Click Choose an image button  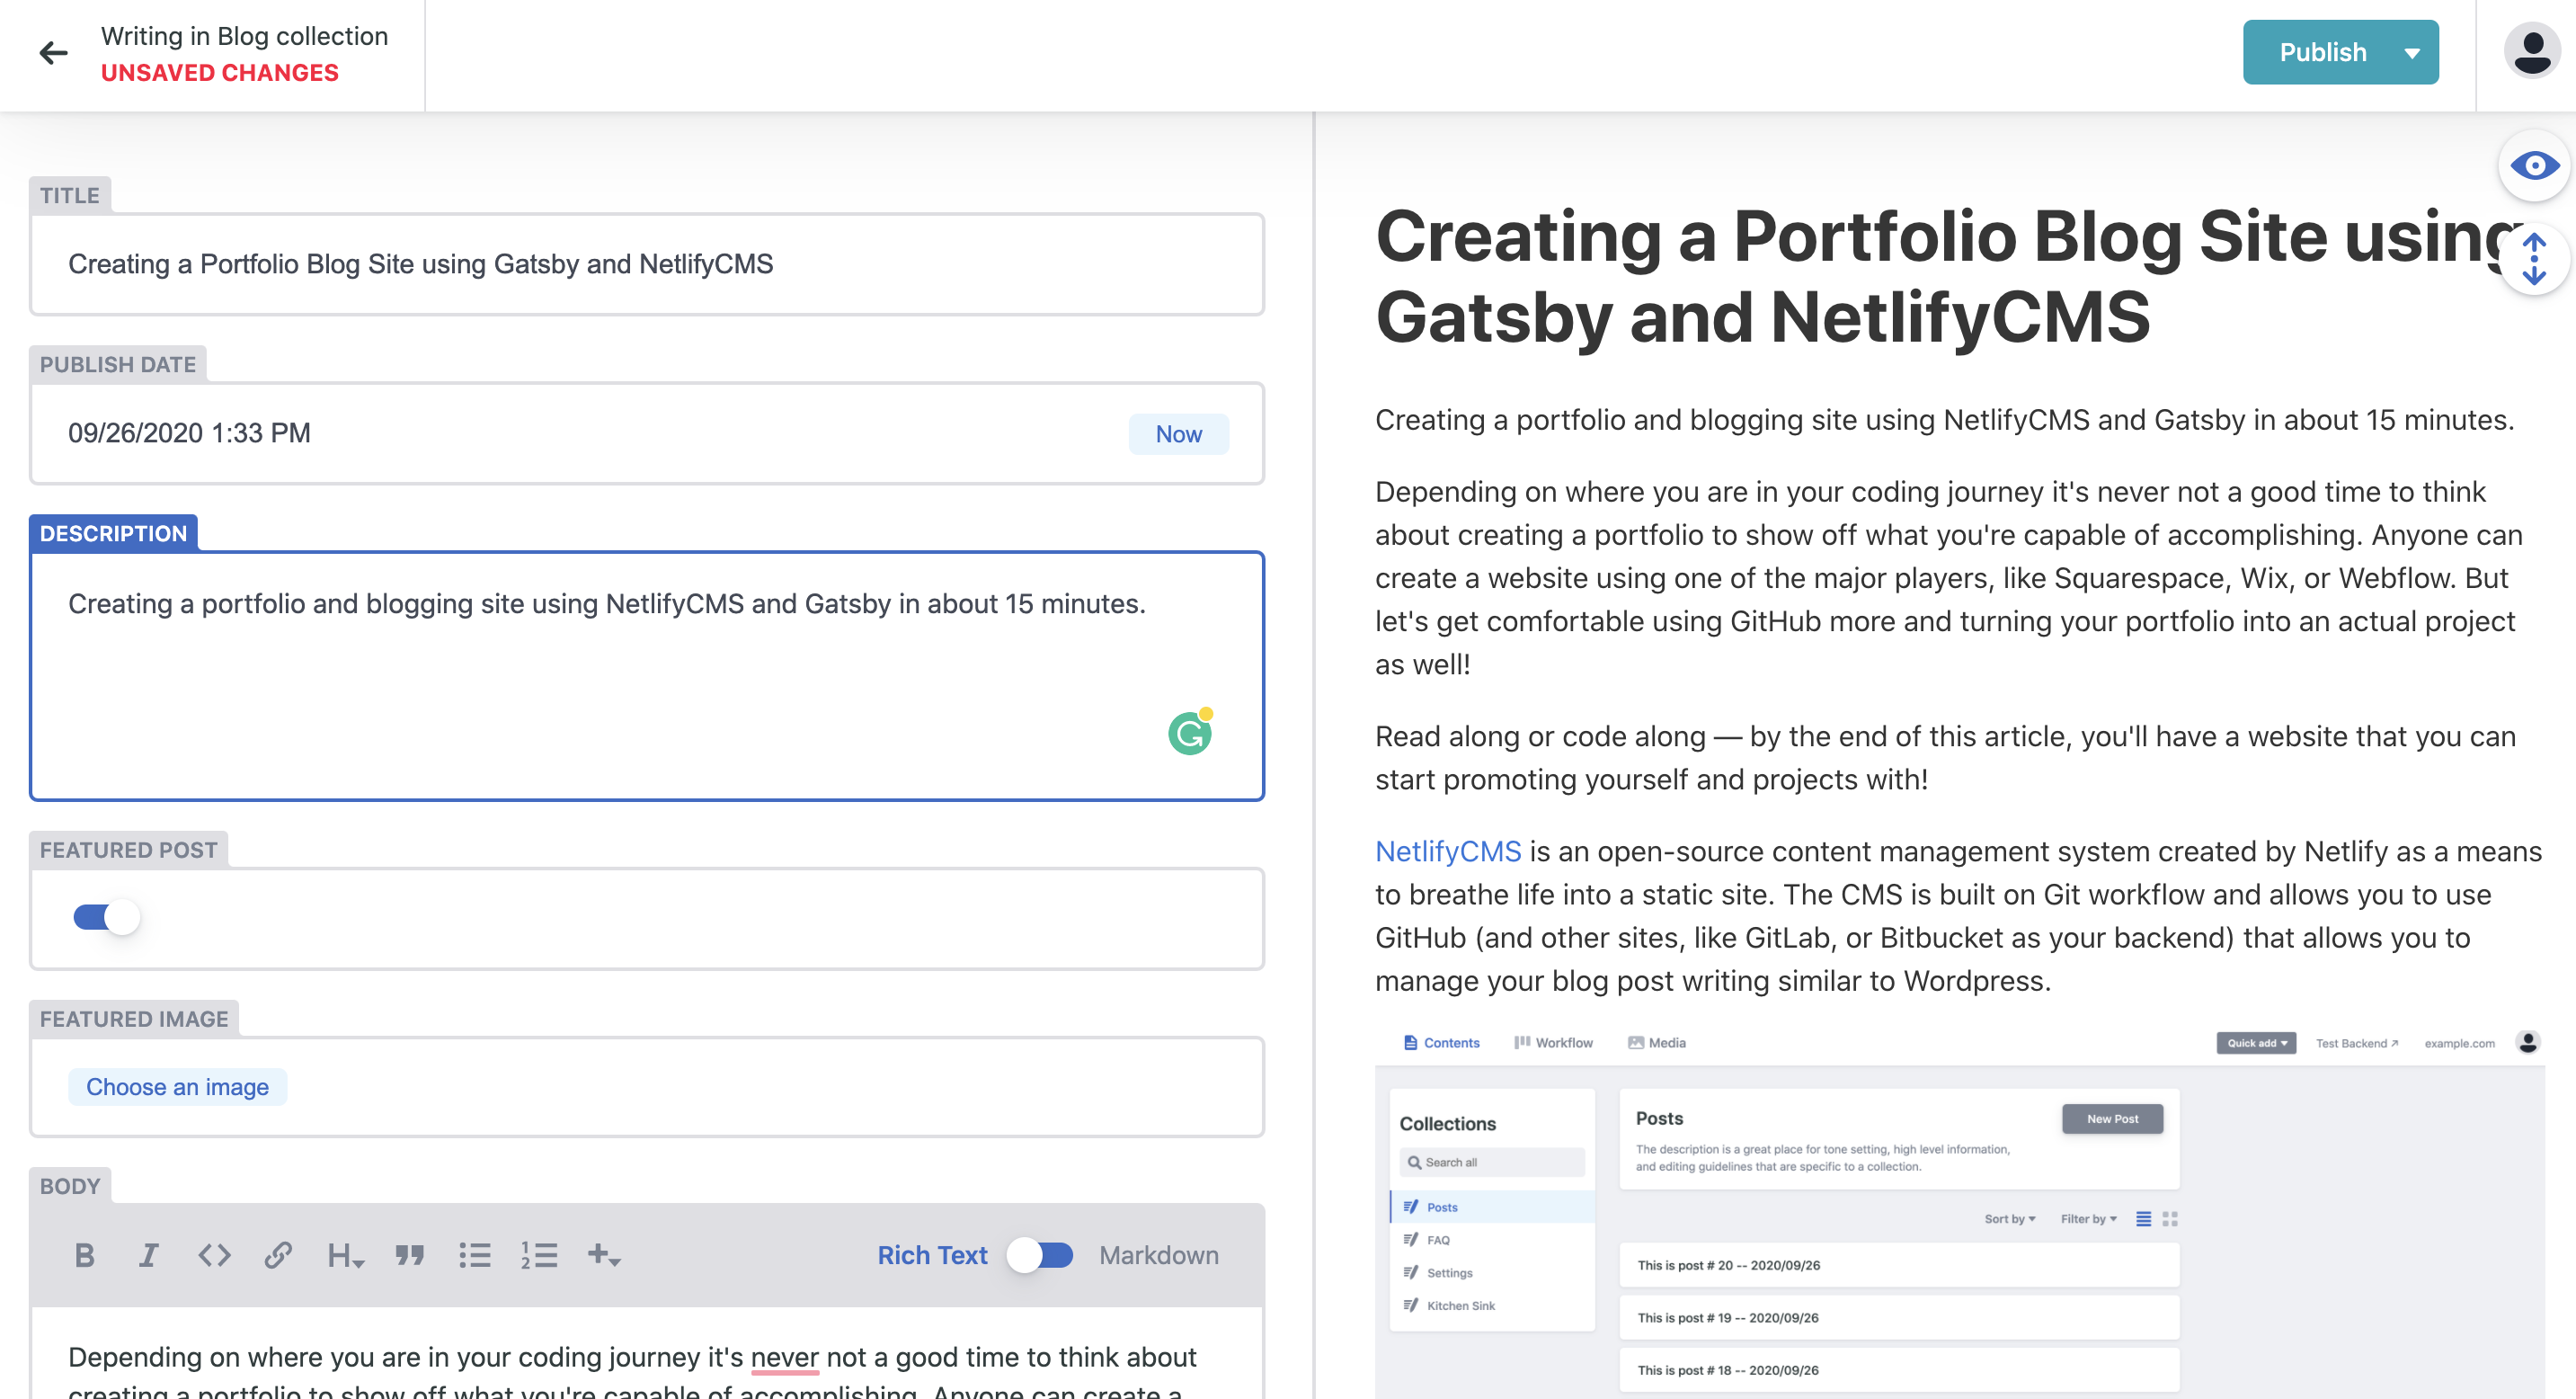click(177, 1086)
